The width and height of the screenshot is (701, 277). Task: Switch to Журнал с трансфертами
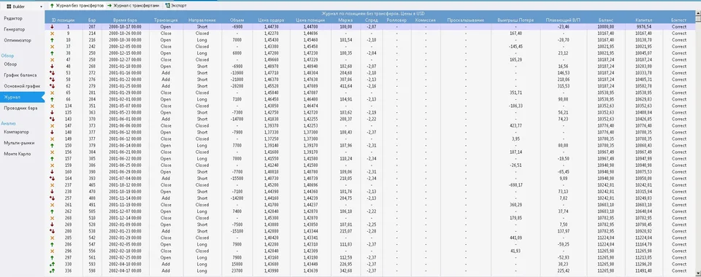pyautogui.click(x=133, y=6)
